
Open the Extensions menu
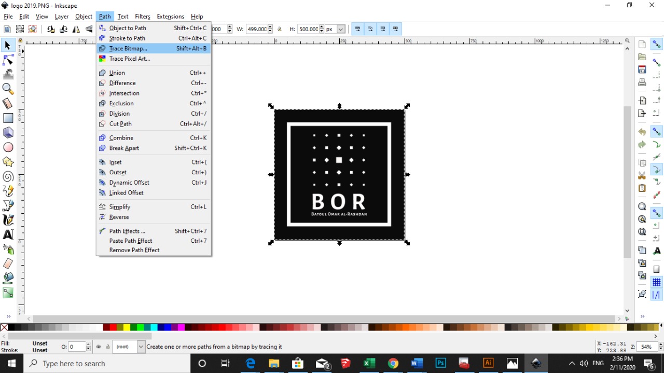[170, 17]
